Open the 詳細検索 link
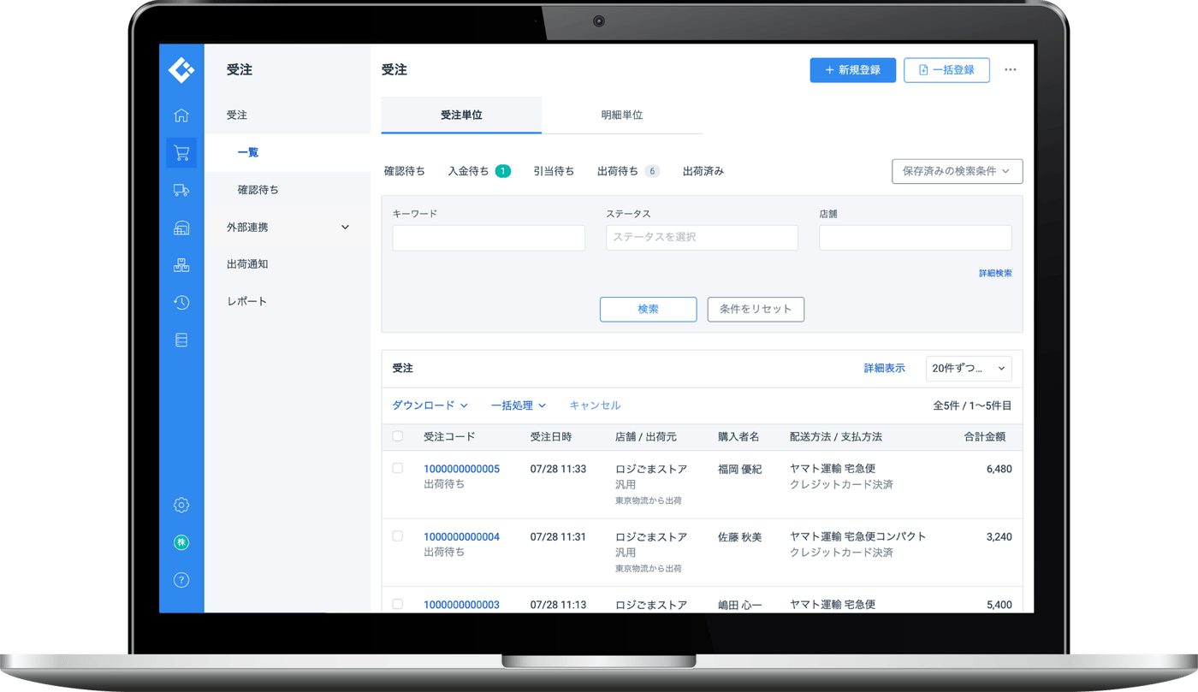 [995, 274]
